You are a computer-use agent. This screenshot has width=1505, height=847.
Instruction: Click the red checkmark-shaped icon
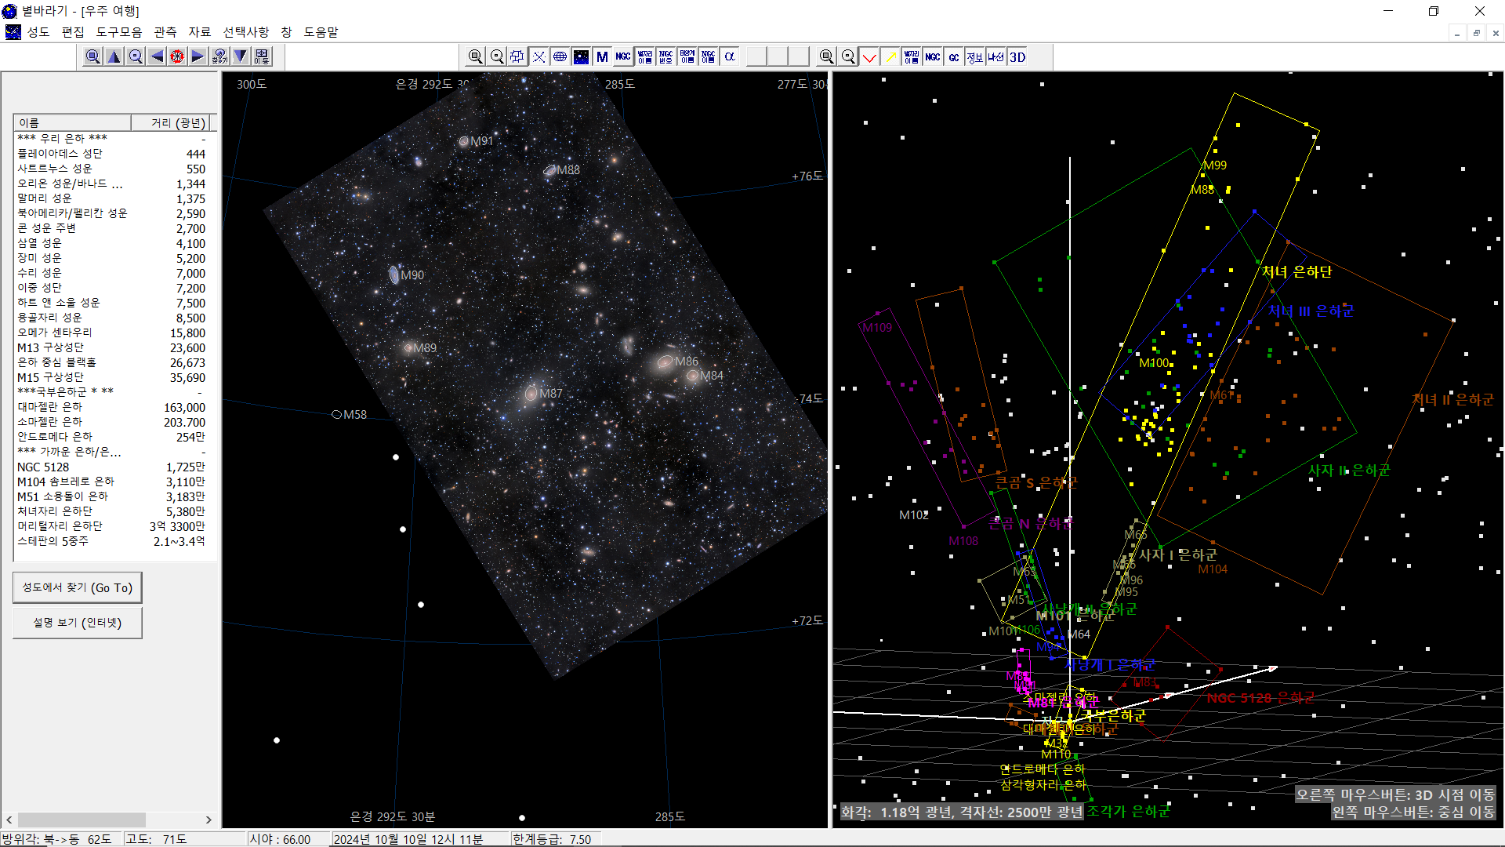click(869, 56)
